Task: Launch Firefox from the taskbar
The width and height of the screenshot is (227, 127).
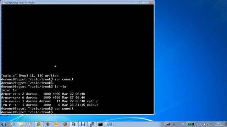Action: 65,124
